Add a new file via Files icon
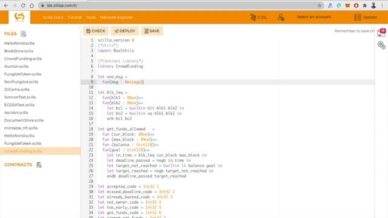The width and height of the screenshot is (388, 218). tap(23, 34)
